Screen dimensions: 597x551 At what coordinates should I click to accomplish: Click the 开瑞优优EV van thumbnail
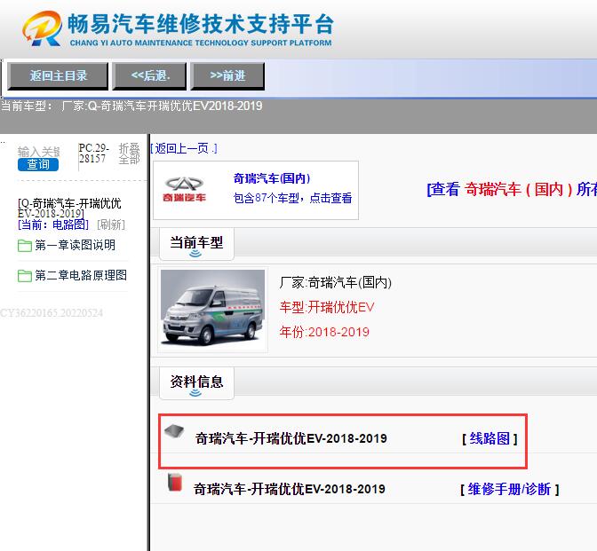213,308
